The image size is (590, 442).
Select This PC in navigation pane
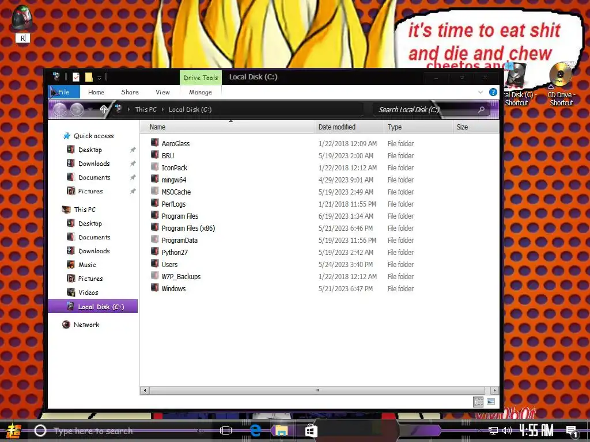pyautogui.click(x=85, y=209)
